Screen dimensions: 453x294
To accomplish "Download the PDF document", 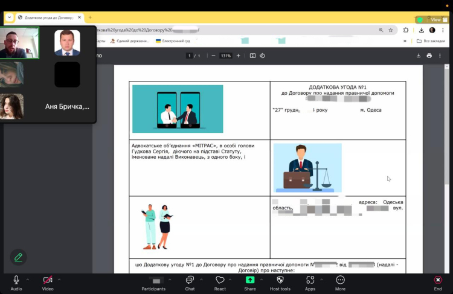I will [419, 56].
